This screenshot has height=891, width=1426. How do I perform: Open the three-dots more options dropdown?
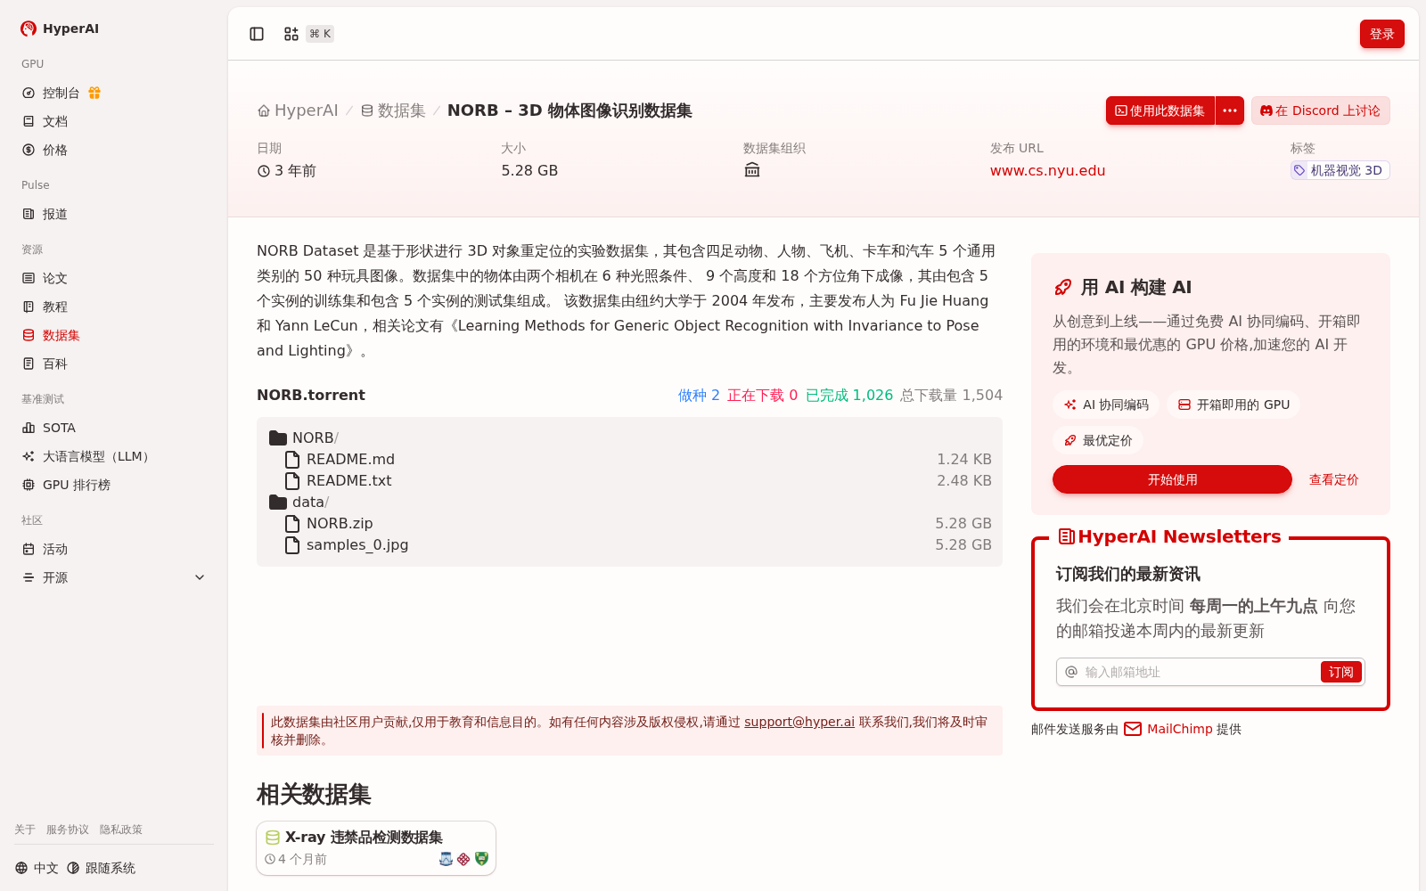coord(1230,110)
